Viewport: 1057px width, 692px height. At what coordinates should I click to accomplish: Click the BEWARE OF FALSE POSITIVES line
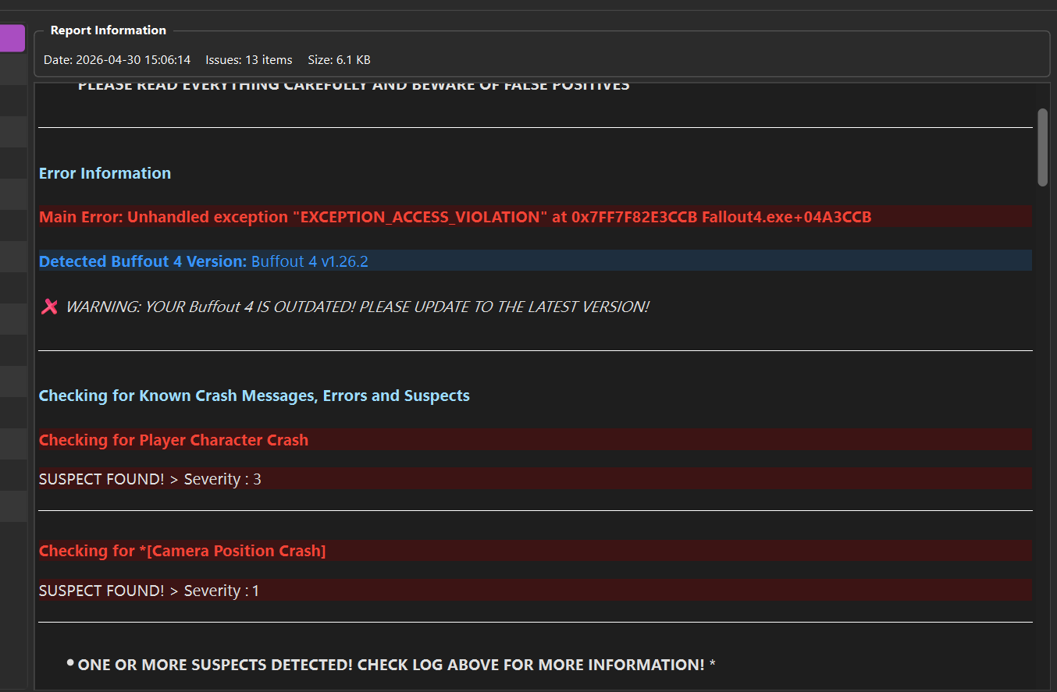354,86
